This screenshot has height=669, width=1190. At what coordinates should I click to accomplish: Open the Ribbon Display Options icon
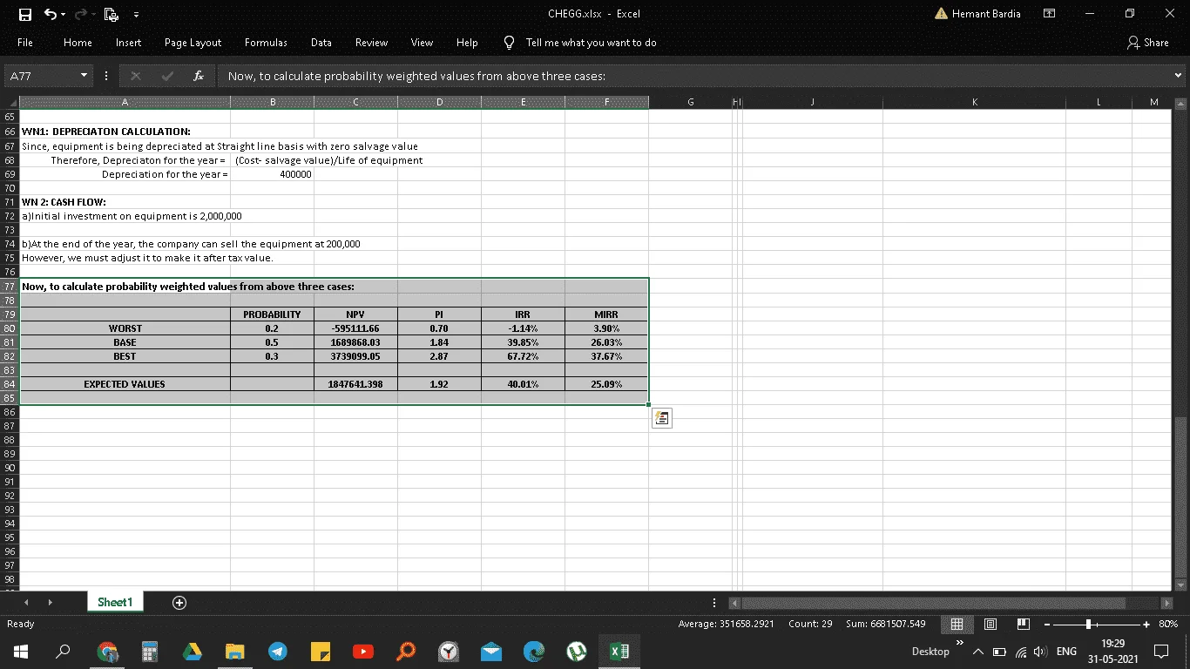click(1050, 14)
